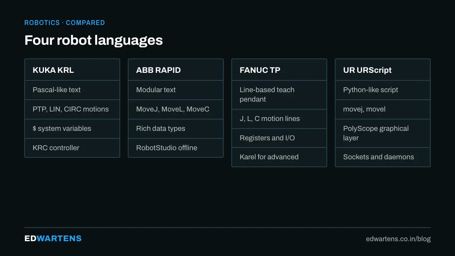Image resolution: width=455 pixels, height=256 pixels.
Task: Click 'MoveJ, MoveL, MoveC' row
Action: (176, 110)
